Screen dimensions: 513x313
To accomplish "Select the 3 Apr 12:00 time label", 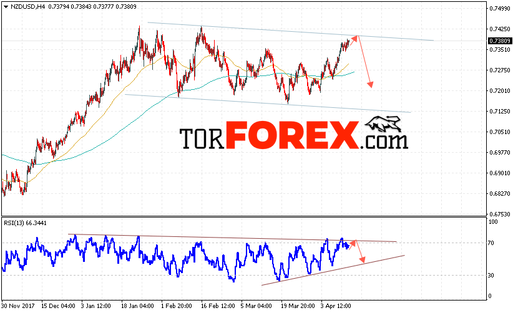I will point(336,306).
